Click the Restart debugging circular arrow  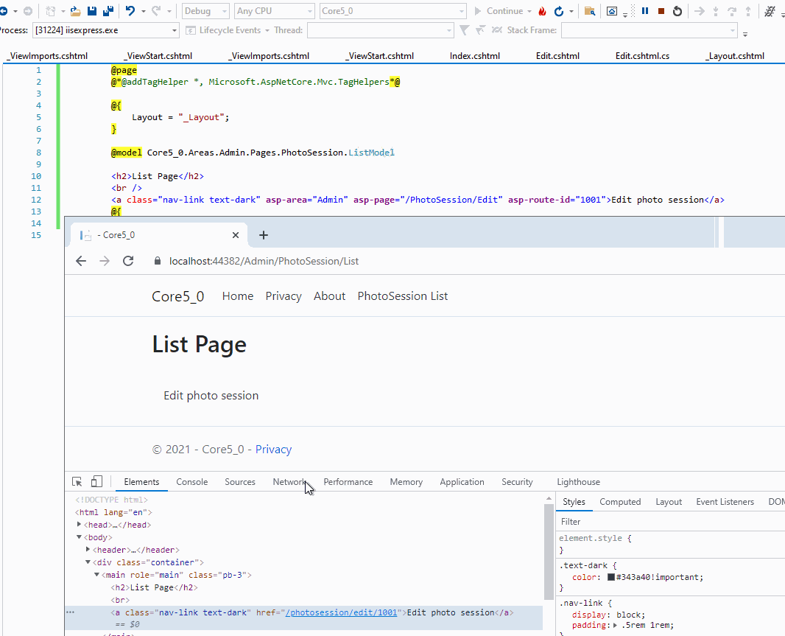pos(677,11)
